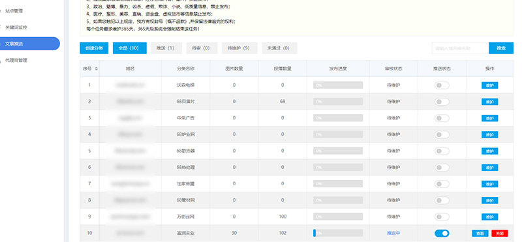This screenshot has width=522, height=242.
Task: Select the 68热处理 category cell
Action: (x=185, y=168)
